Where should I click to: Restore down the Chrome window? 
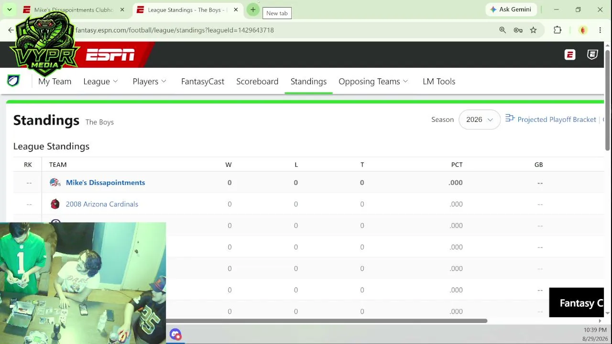click(578, 10)
